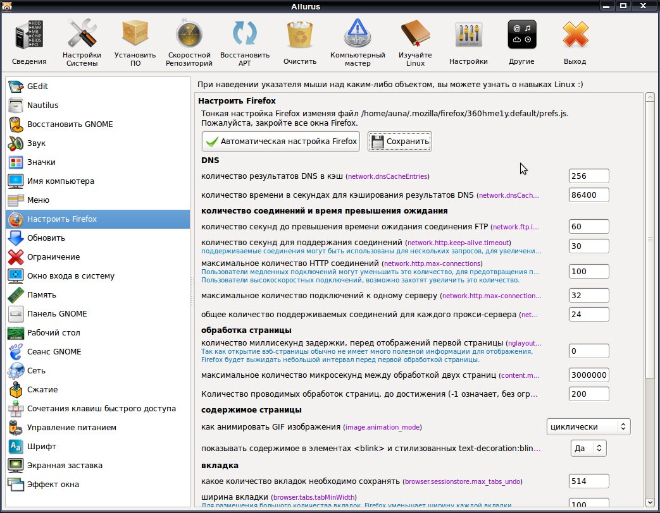This screenshot has height=513, width=660.
Task: Click the FTP timeout field 60
Action: click(x=588, y=226)
